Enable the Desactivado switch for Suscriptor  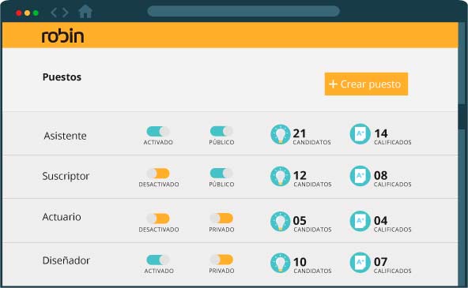[x=158, y=174]
